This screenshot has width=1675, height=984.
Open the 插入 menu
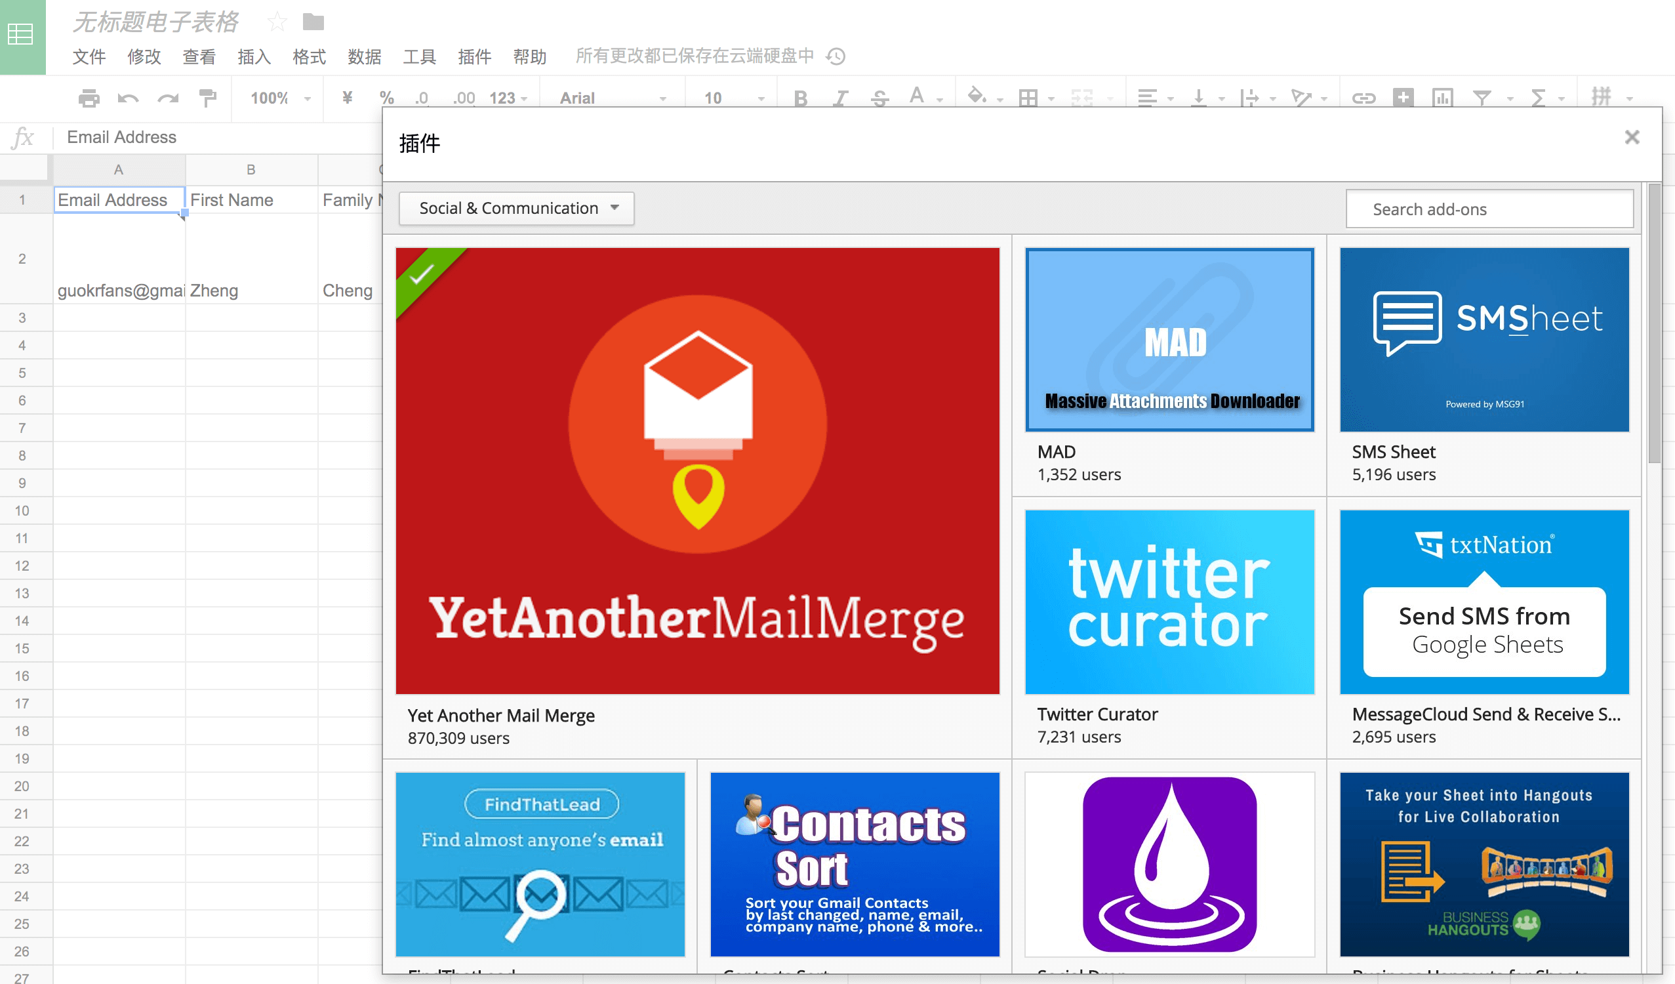(254, 56)
